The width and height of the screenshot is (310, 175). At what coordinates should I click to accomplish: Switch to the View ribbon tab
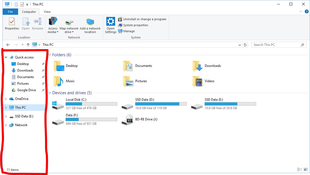[x=47, y=12]
